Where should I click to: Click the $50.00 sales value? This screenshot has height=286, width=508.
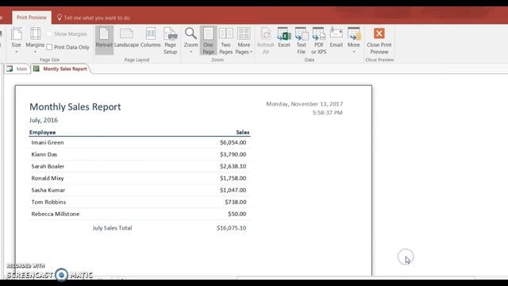tap(237, 214)
